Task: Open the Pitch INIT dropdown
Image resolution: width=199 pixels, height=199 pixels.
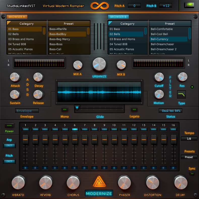Action: coord(9,161)
